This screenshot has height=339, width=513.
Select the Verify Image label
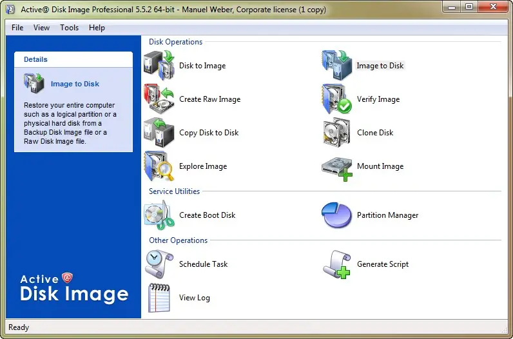click(378, 99)
